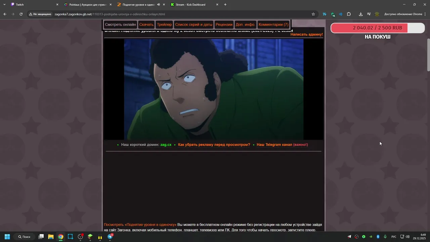Open the 'Скачать' tab
Image resolution: width=430 pixels, height=242 pixels.
(146, 25)
